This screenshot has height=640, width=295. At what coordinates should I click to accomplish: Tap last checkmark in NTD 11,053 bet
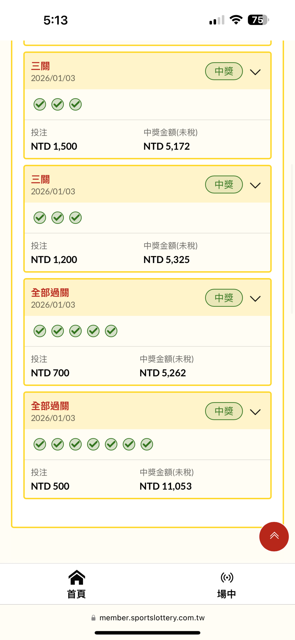click(x=147, y=444)
